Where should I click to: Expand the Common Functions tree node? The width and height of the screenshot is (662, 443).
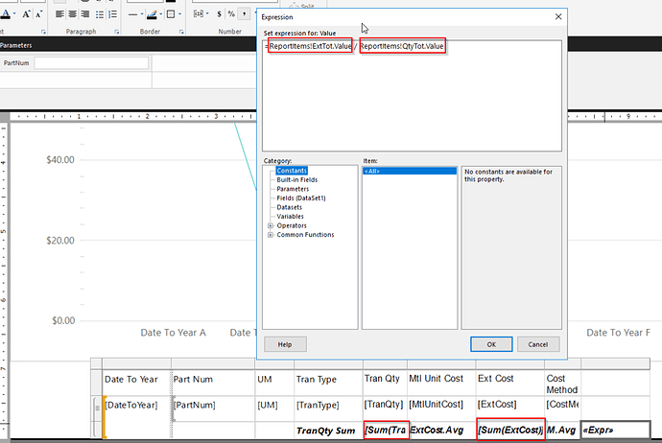(x=271, y=235)
